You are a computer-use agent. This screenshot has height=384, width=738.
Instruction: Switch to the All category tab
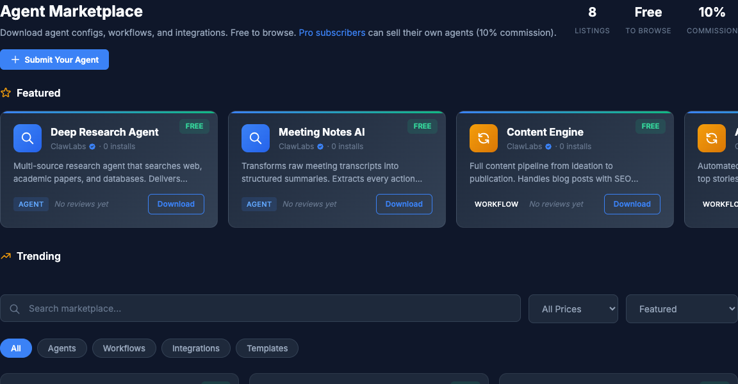pyautogui.click(x=16, y=348)
